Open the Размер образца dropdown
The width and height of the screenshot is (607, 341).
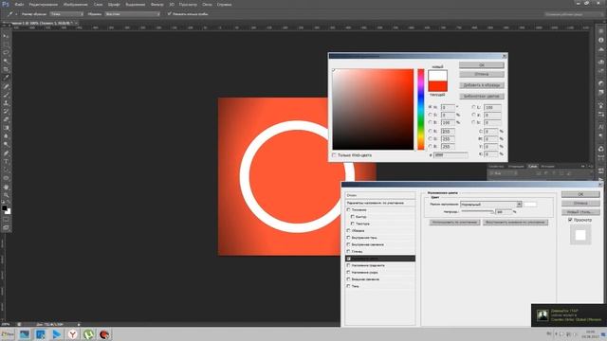pyautogui.click(x=66, y=14)
